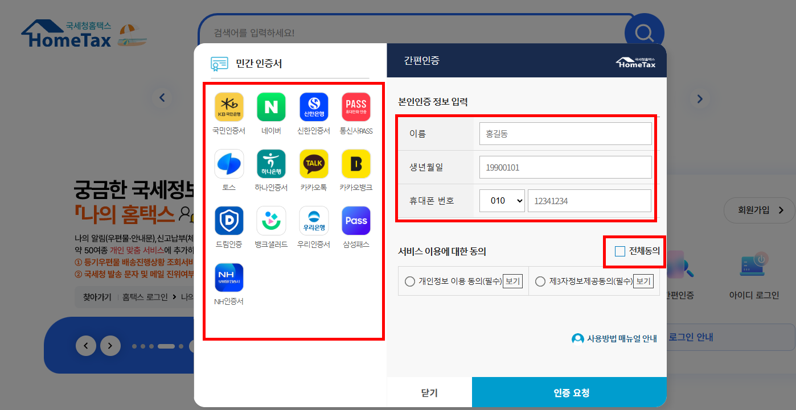Pick the 삼성패스 icon
The height and width of the screenshot is (410, 796).
tap(356, 221)
